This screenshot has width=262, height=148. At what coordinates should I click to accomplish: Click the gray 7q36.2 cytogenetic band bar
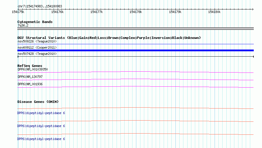(x=135, y=29)
